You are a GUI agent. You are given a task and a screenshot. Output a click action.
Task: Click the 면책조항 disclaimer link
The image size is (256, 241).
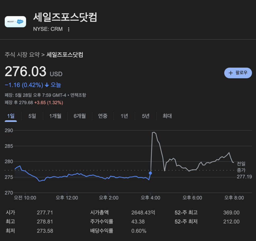click(78, 95)
